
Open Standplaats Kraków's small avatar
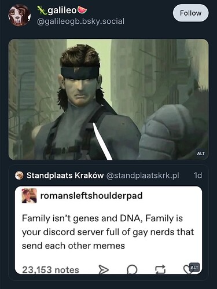[x=19, y=175]
